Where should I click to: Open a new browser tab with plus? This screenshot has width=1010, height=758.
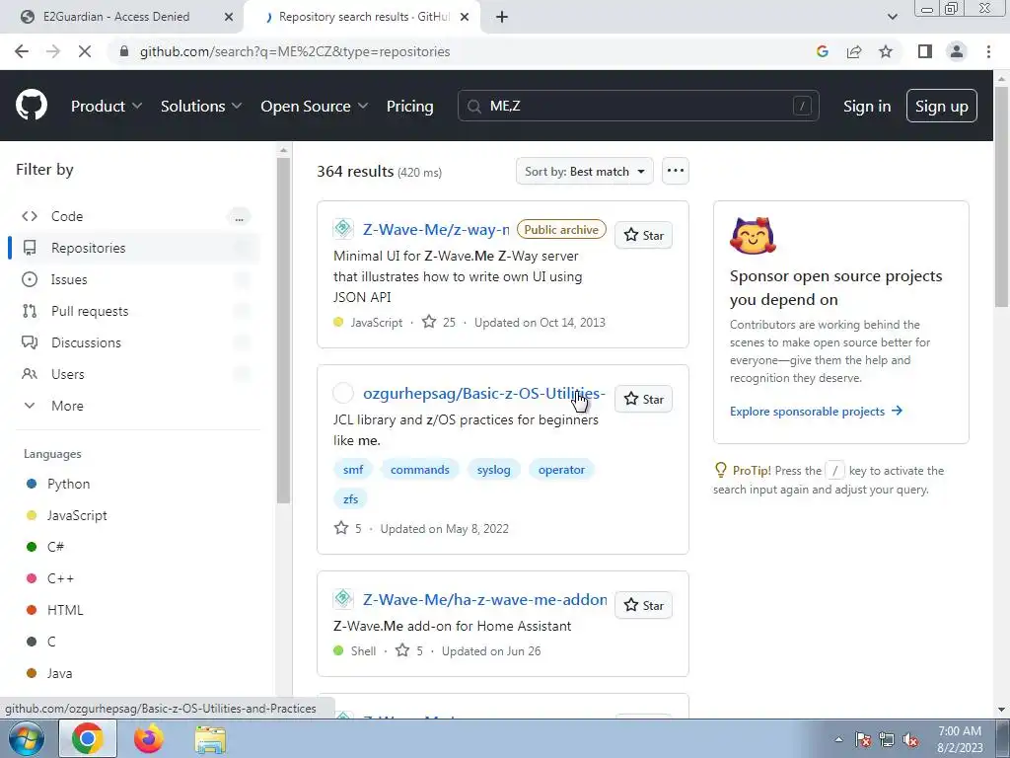point(502,17)
